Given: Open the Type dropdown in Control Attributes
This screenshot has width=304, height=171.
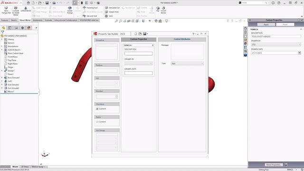Looking at the screenshot, I should point(187,64).
